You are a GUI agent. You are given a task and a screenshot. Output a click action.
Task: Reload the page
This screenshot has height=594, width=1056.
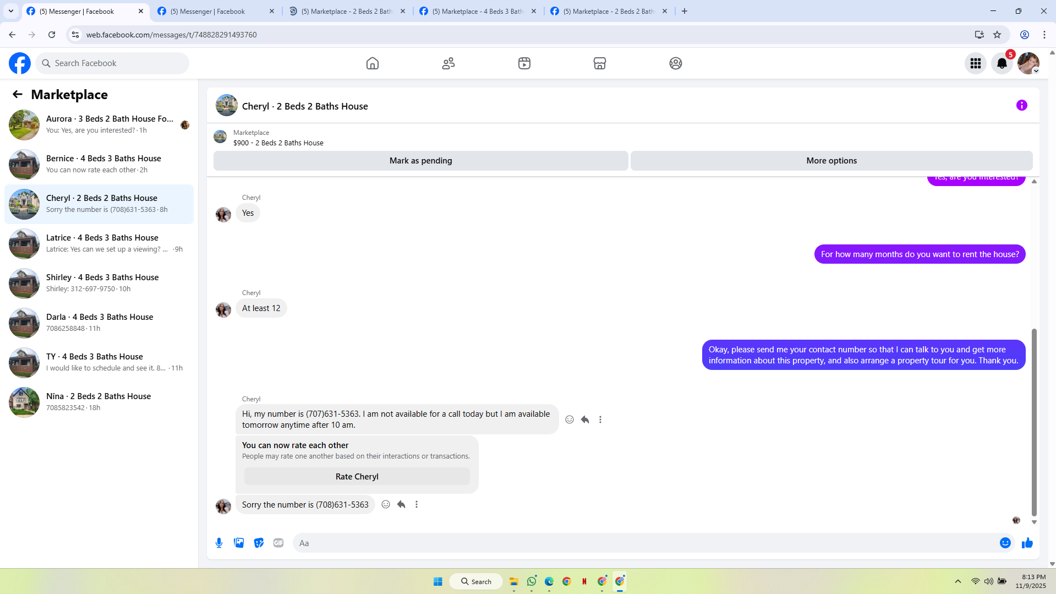tap(52, 35)
